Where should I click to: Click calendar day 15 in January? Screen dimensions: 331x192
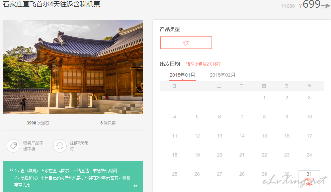(264, 136)
